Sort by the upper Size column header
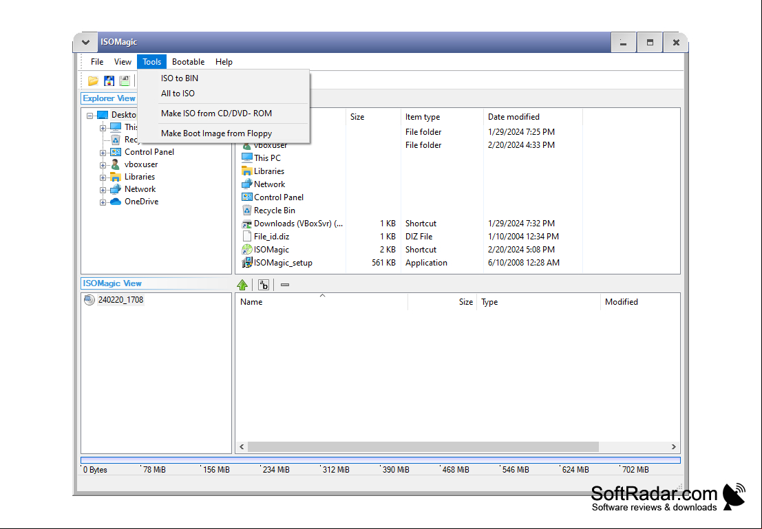Screen dimensions: 762x529 tap(372, 116)
